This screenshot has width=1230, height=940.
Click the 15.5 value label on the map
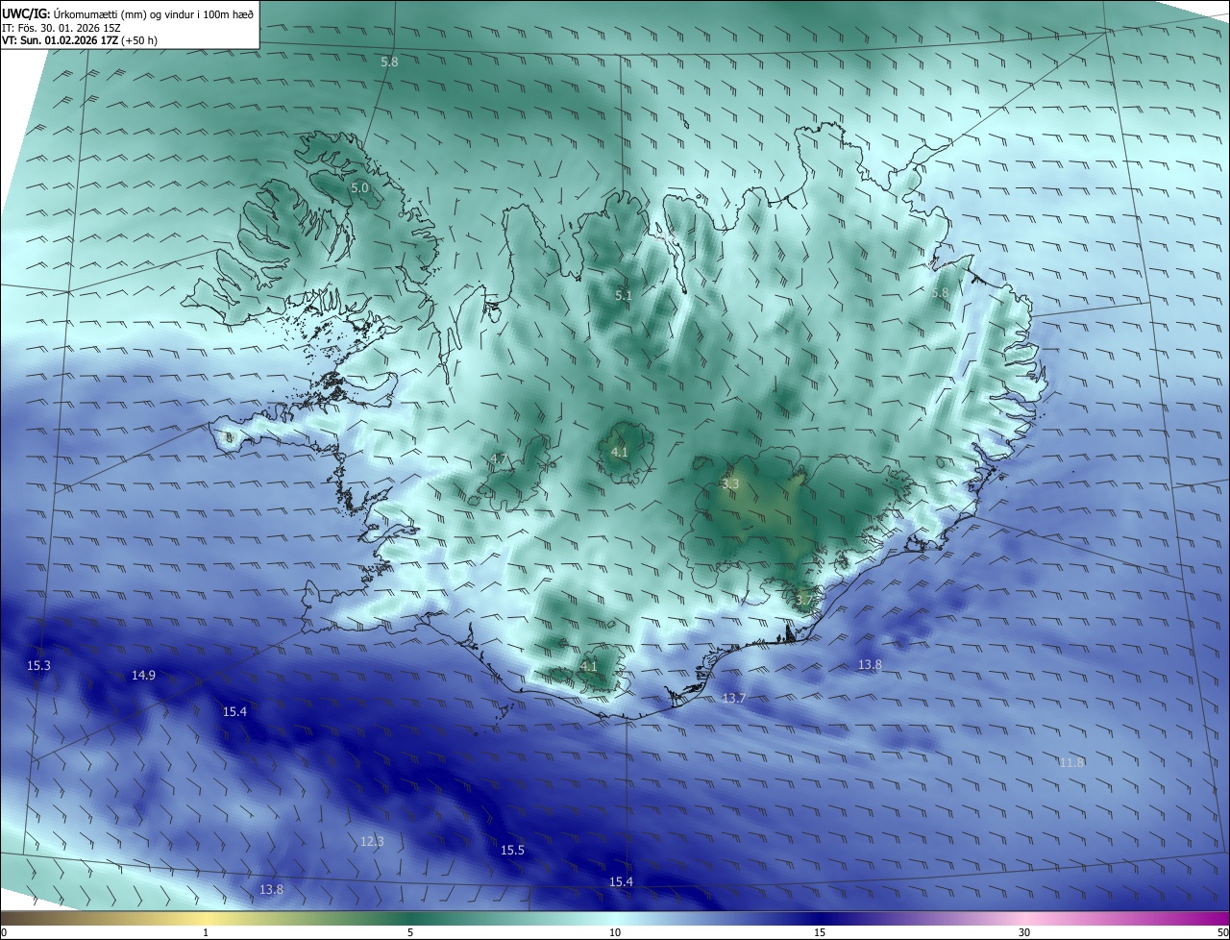(513, 850)
